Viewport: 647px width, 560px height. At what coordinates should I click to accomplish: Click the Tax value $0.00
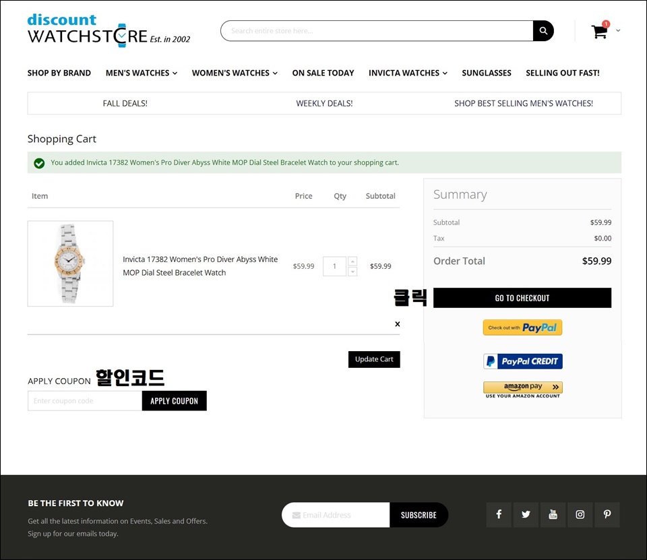click(x=603, y=239)
